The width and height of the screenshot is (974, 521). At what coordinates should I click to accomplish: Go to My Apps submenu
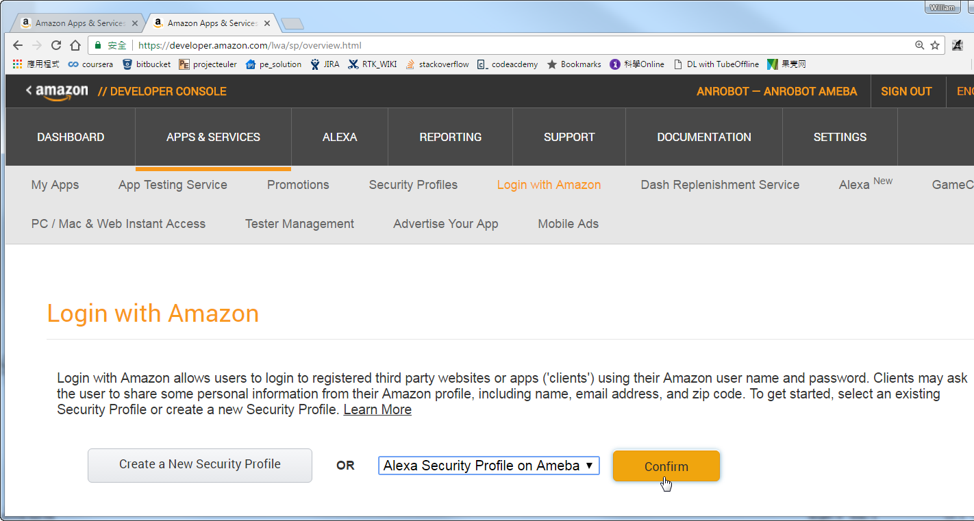pos(55,185)
